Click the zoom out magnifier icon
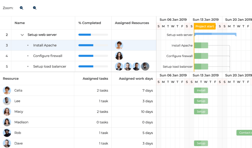The width and height of the screenshot is (252, 148). pyautogui.click(x=34, y=8)
